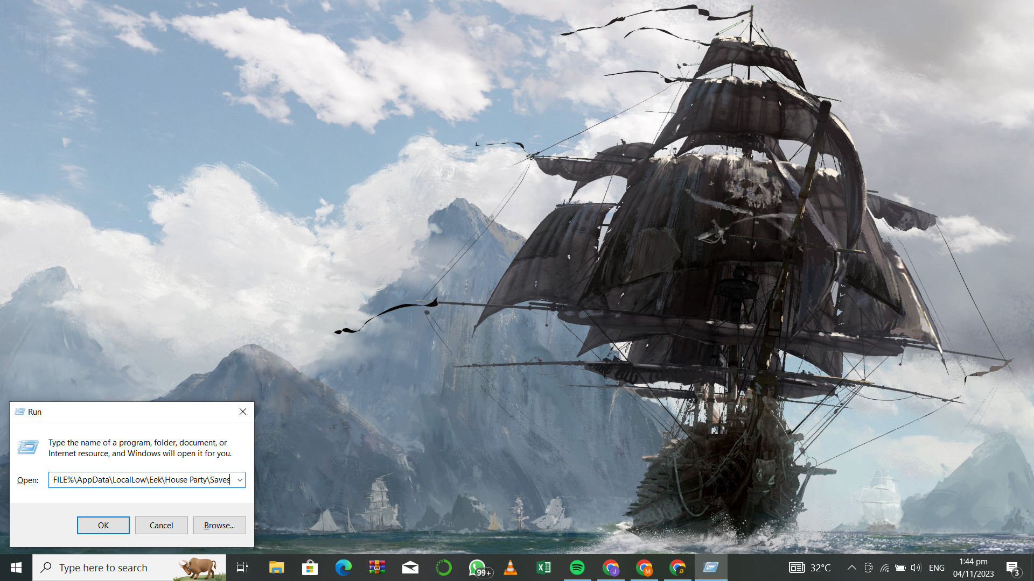Click the Browse... button
1034x581 pixels.
point(219,525)
